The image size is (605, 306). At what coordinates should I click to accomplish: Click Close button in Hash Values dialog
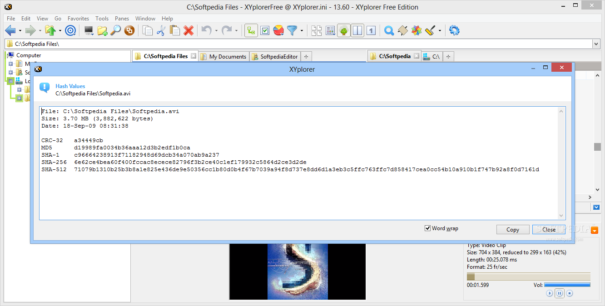549,229
